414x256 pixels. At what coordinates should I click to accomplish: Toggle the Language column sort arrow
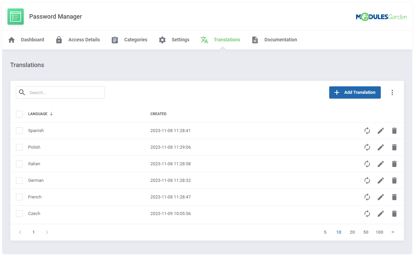pyautogui.click(x=51, y=113)
